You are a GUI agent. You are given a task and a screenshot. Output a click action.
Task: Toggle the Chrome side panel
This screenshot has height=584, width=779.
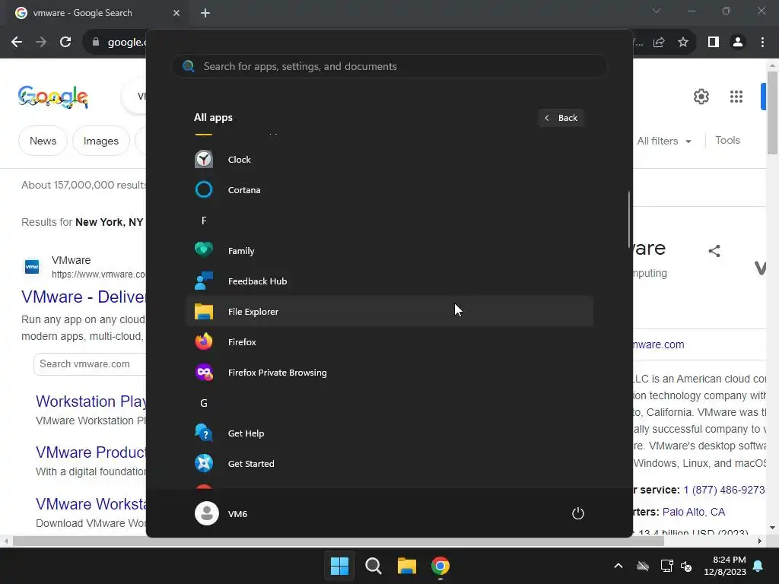tap(714, 43)
